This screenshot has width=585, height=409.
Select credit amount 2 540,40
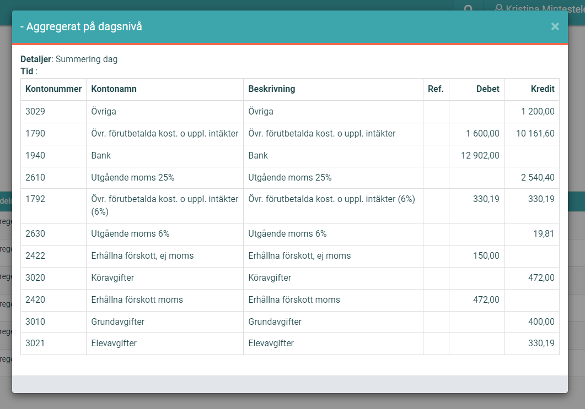pos(538,177)
